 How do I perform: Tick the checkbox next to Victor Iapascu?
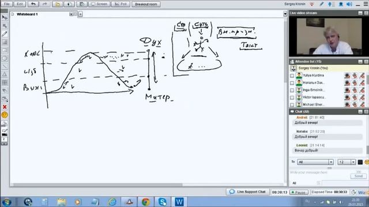[x=292, y=98]
